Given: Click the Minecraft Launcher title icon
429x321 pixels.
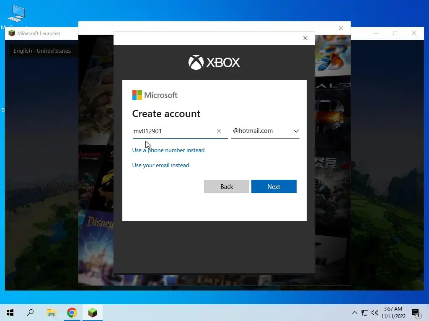Looking at the screenshot, I should (x=11, y=33).
